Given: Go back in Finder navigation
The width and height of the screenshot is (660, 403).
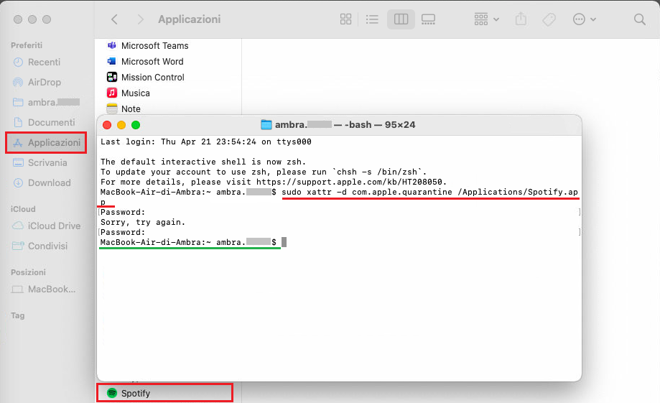Looking at the screenshot, I should (114, 19).
